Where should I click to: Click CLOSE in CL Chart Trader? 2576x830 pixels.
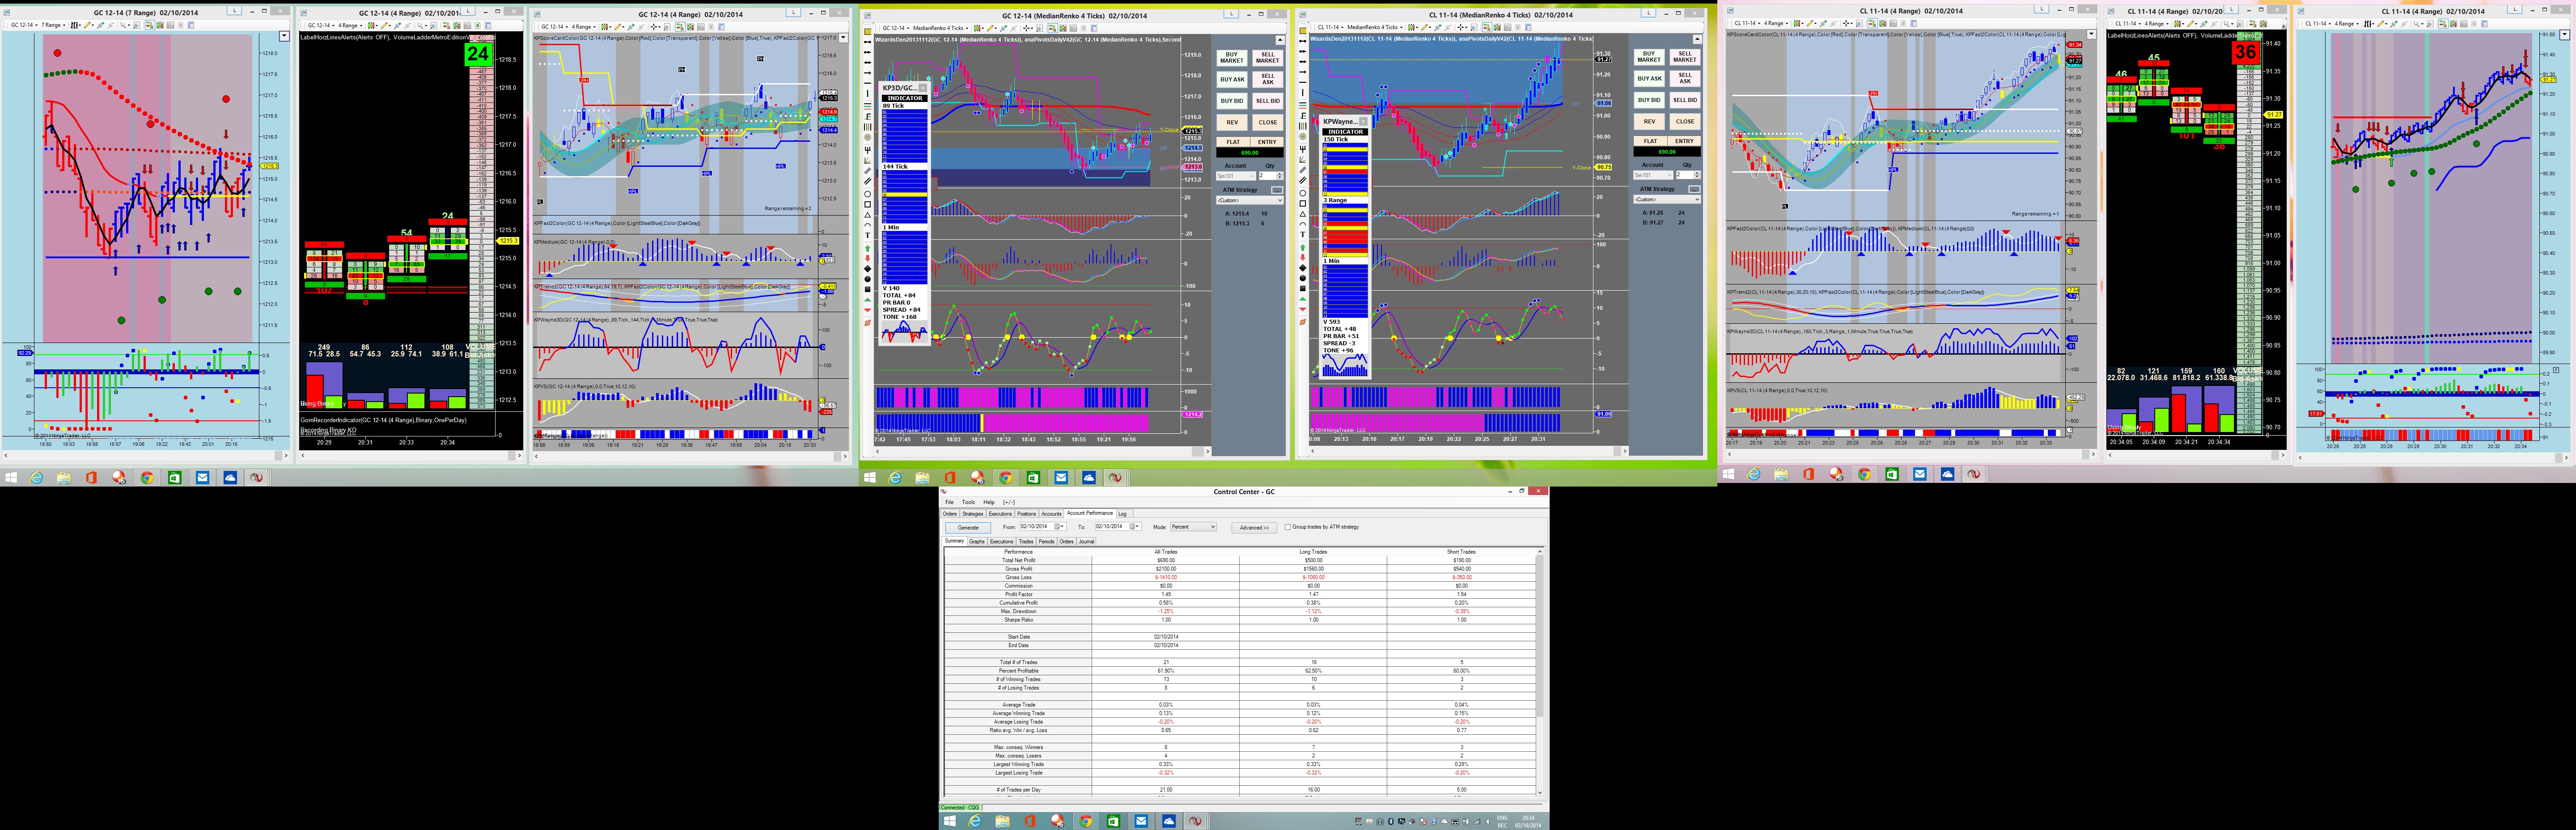click(1685, 121)
